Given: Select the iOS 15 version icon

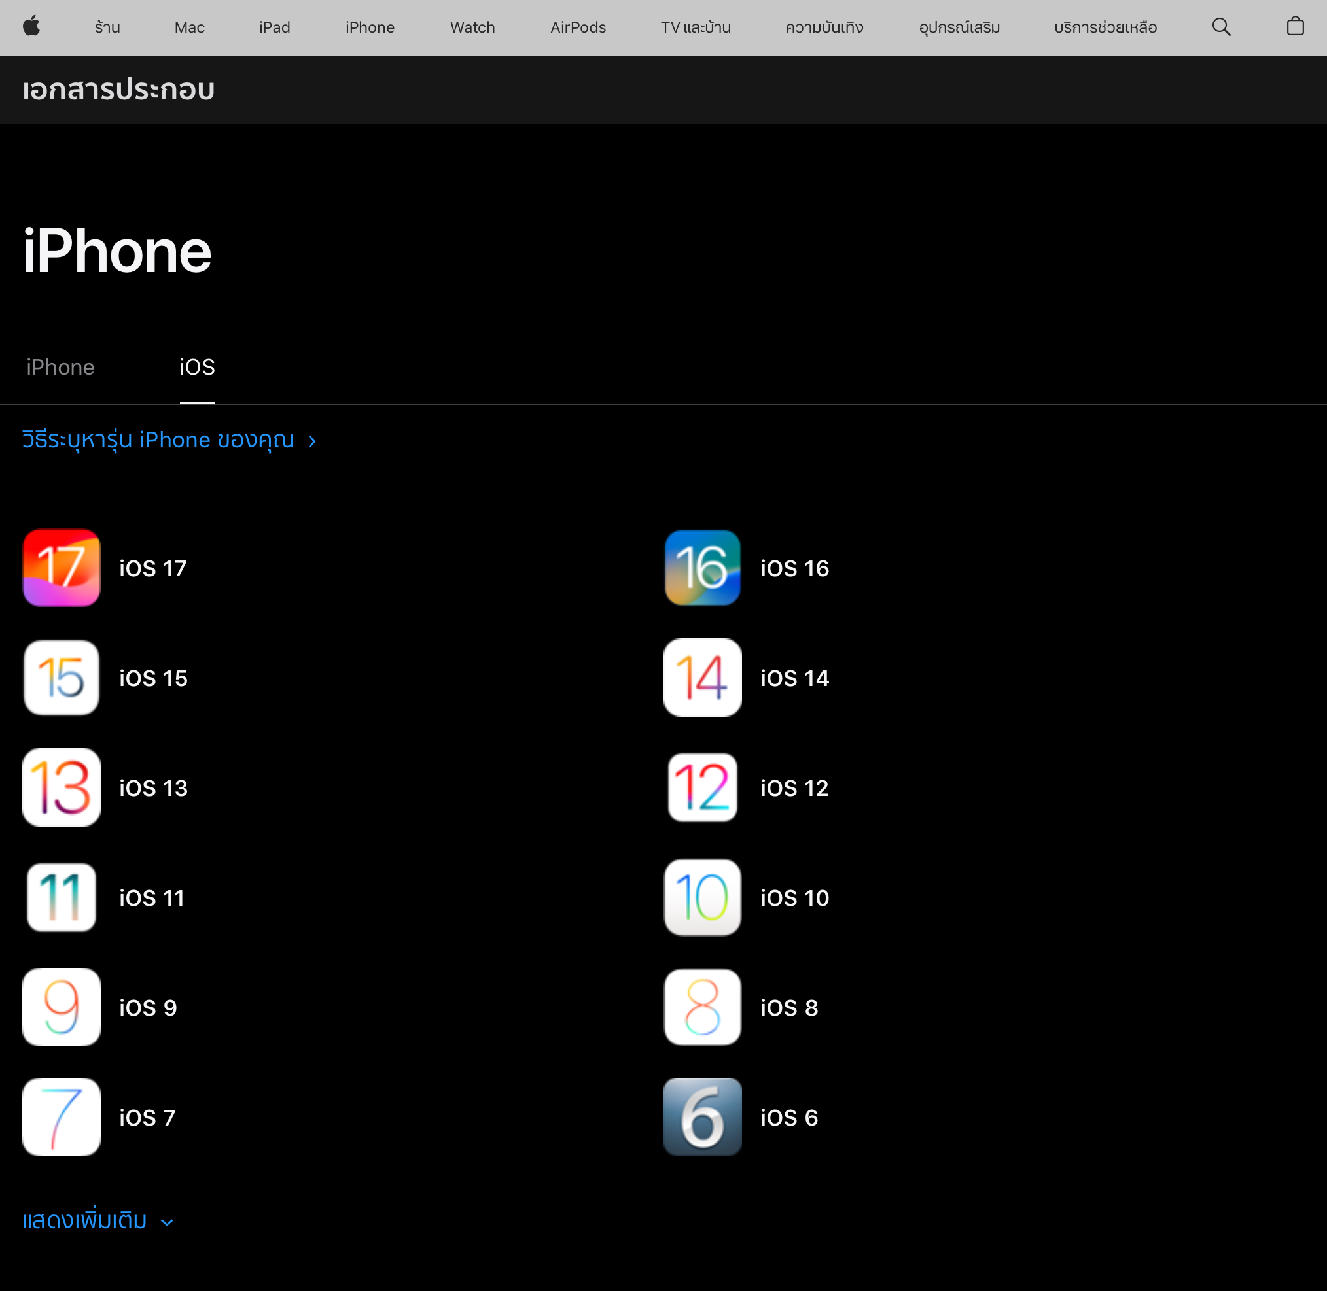Looking at the screenshot, I should [x=62, y=678].
